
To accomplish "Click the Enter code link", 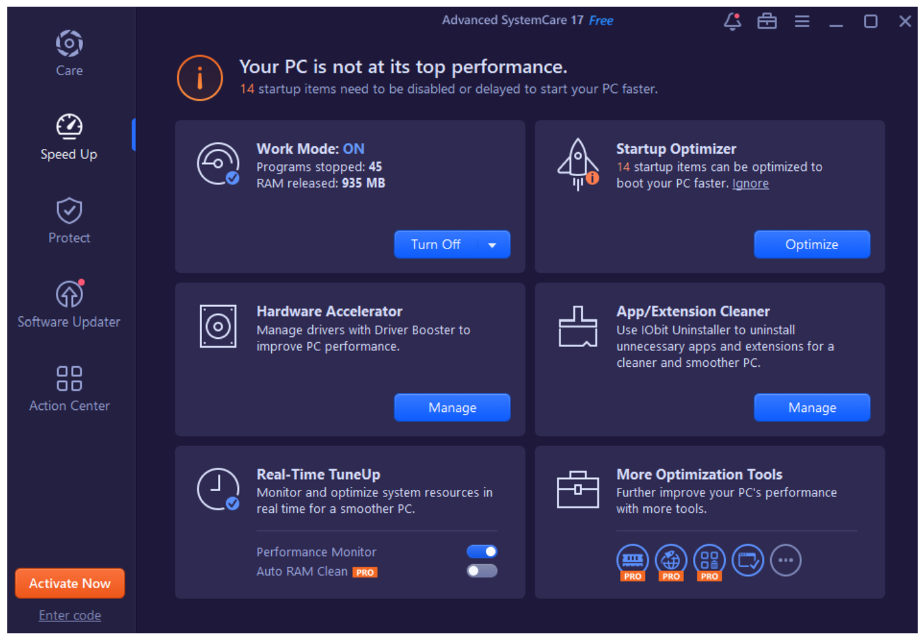I will click(70, 615).
